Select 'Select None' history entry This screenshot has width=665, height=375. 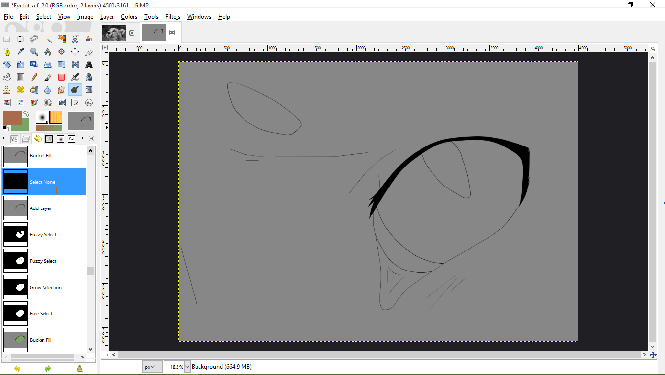pos(44,182)
